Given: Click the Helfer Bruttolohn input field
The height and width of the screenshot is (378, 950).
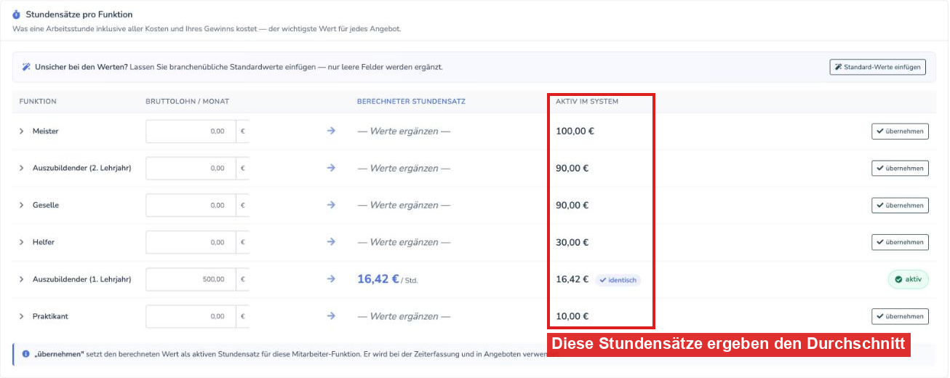Looking at the screenshot, I should pos(191,242).
